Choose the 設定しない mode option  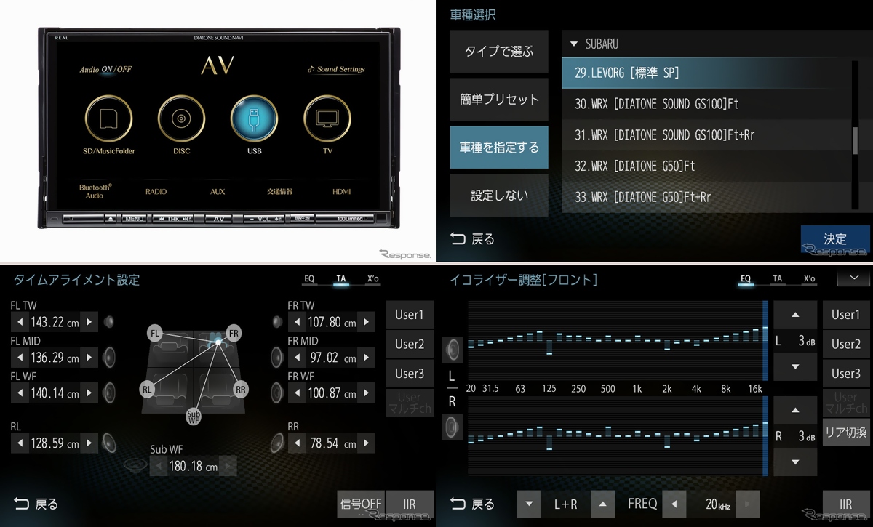(499, 196)
